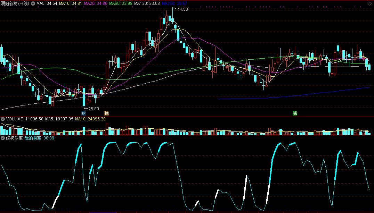Click the VOLUME: 11036.58 label

[25, 119]
